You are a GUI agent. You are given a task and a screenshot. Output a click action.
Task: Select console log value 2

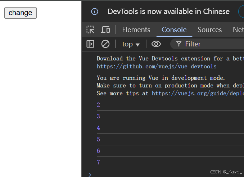98,105
